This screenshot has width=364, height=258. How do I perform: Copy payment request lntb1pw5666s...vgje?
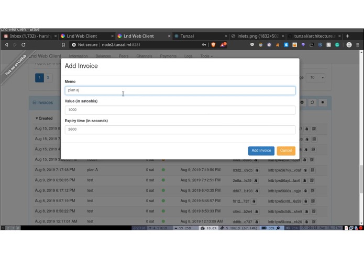[x=305, y=191]
